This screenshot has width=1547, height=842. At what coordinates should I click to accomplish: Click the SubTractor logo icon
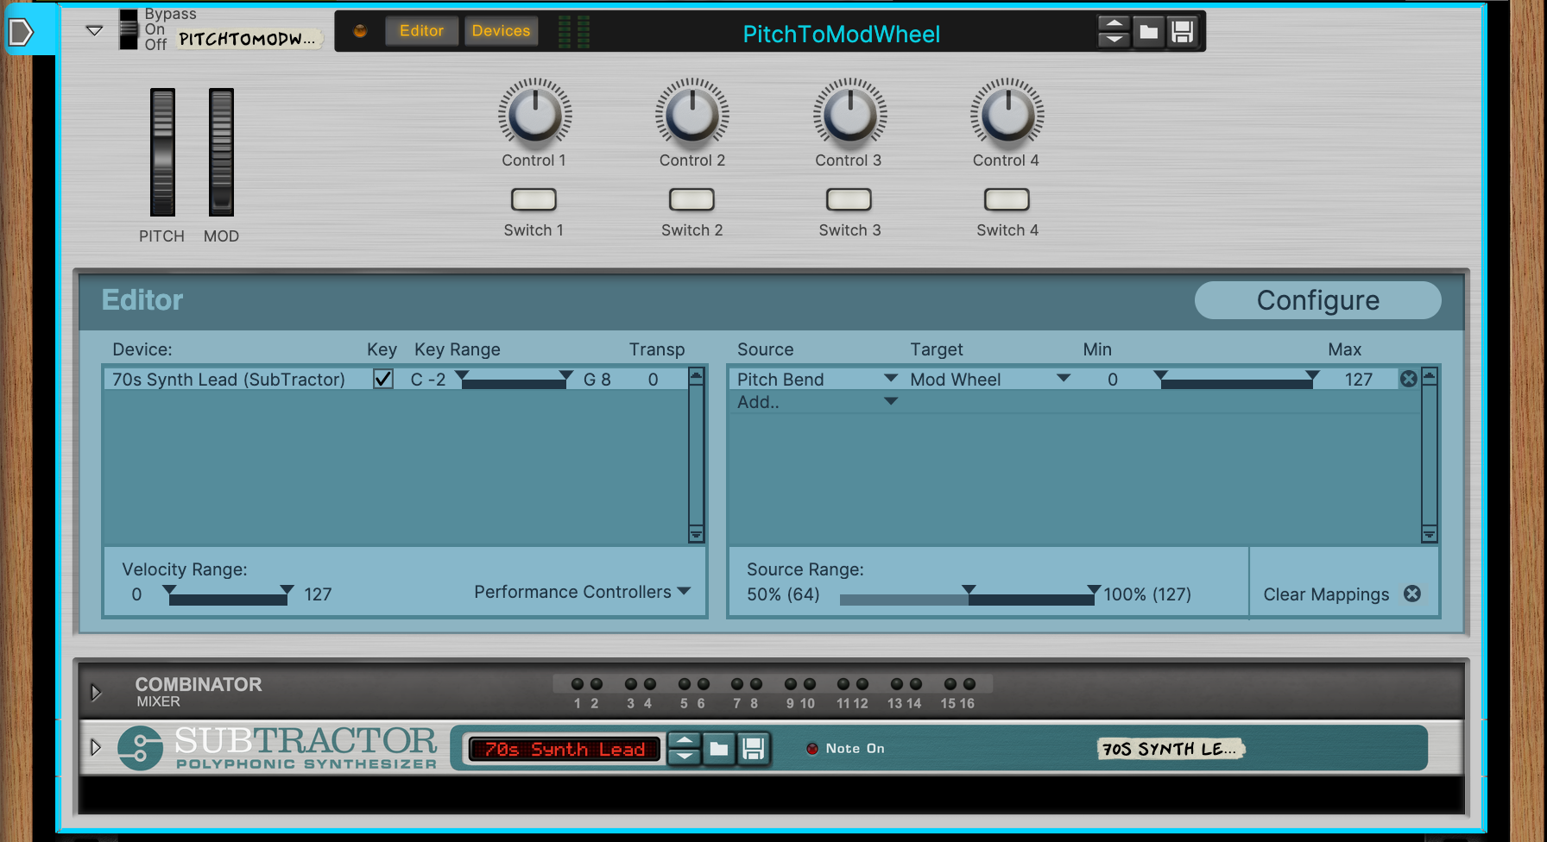click(140, 747)
